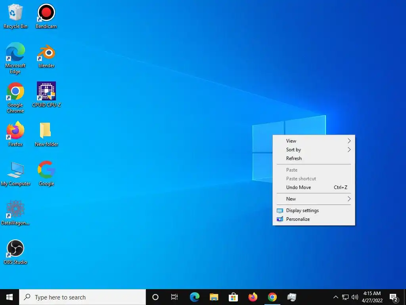Select the Google Chrome desktop shortcut
This screenshot has width=406, height=305.
[15, 98]
